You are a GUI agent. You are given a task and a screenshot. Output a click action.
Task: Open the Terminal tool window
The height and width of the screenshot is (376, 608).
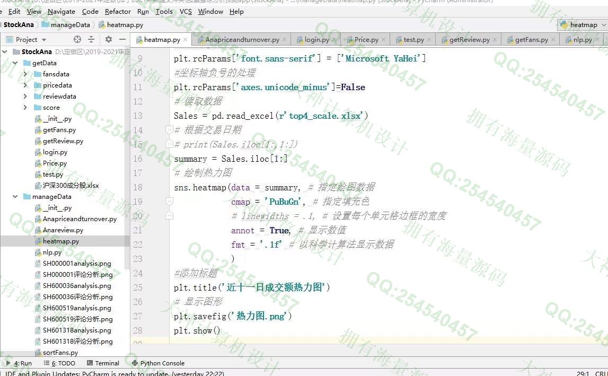pos(103,363)
